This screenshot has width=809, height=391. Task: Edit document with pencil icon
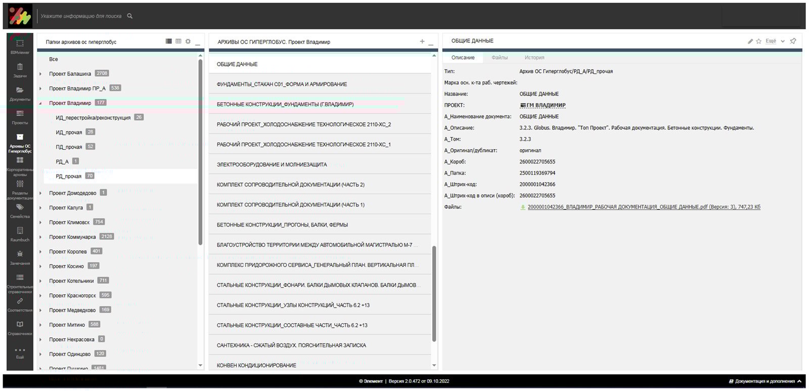click(x=750, y=41)
